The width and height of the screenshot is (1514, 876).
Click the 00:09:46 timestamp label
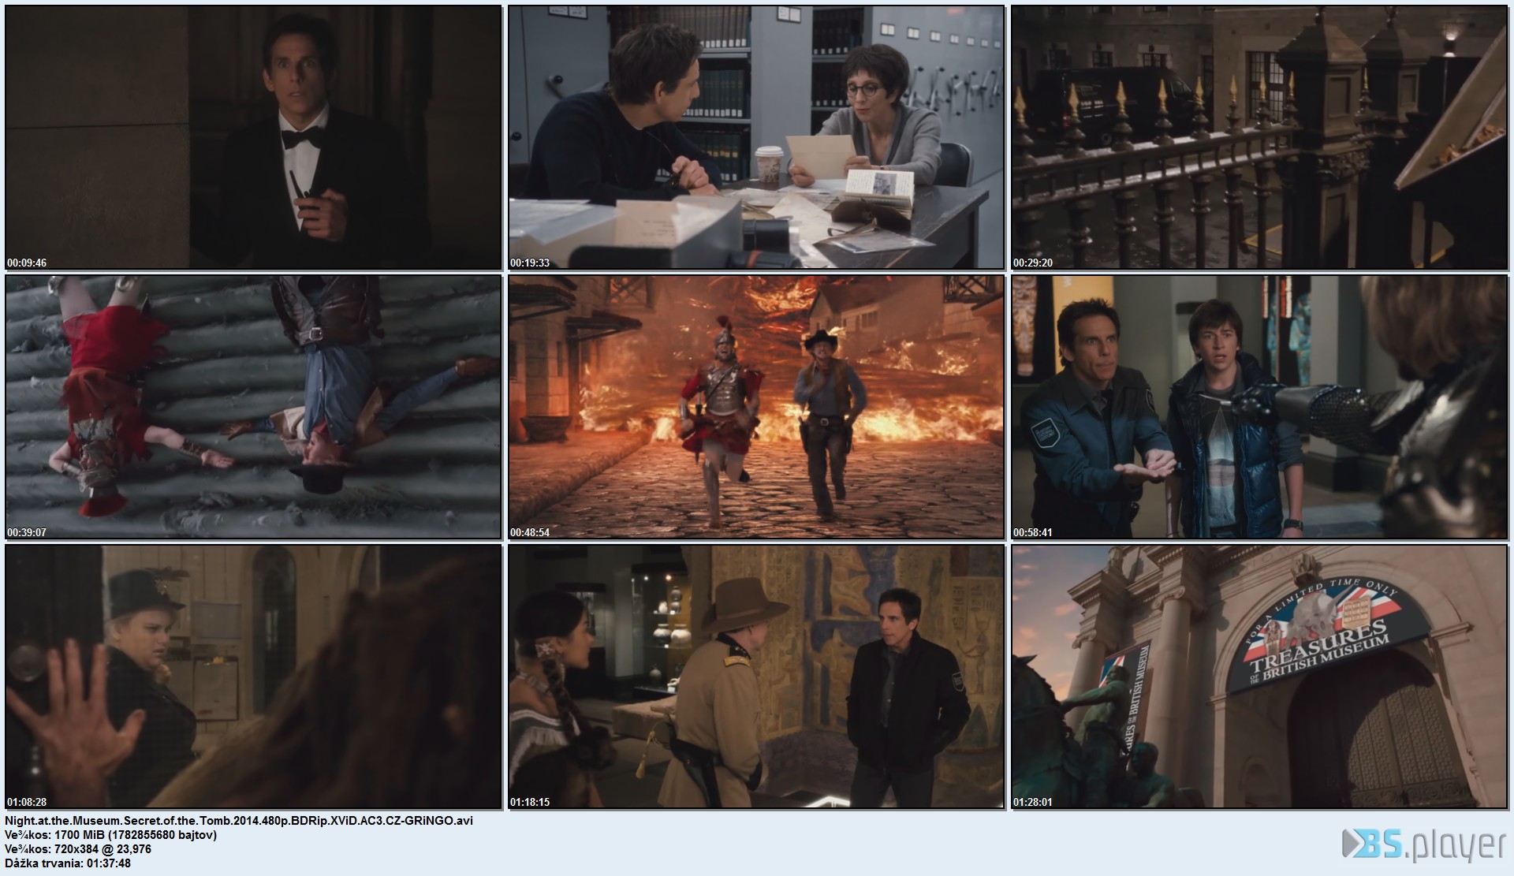coord(27,263)
